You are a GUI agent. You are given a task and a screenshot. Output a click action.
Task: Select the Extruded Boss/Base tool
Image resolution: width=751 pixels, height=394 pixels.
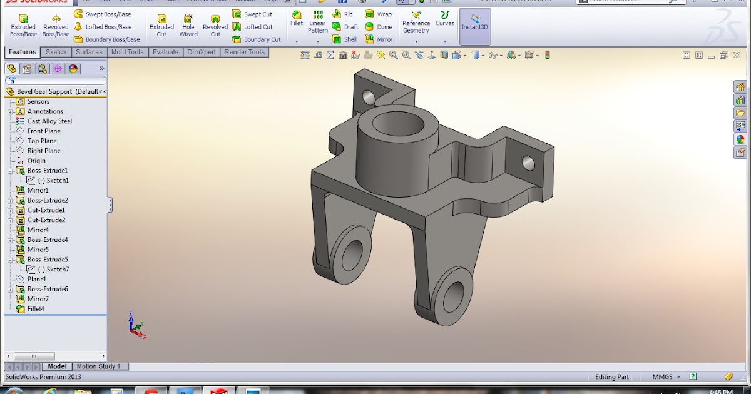click(23, 25)
